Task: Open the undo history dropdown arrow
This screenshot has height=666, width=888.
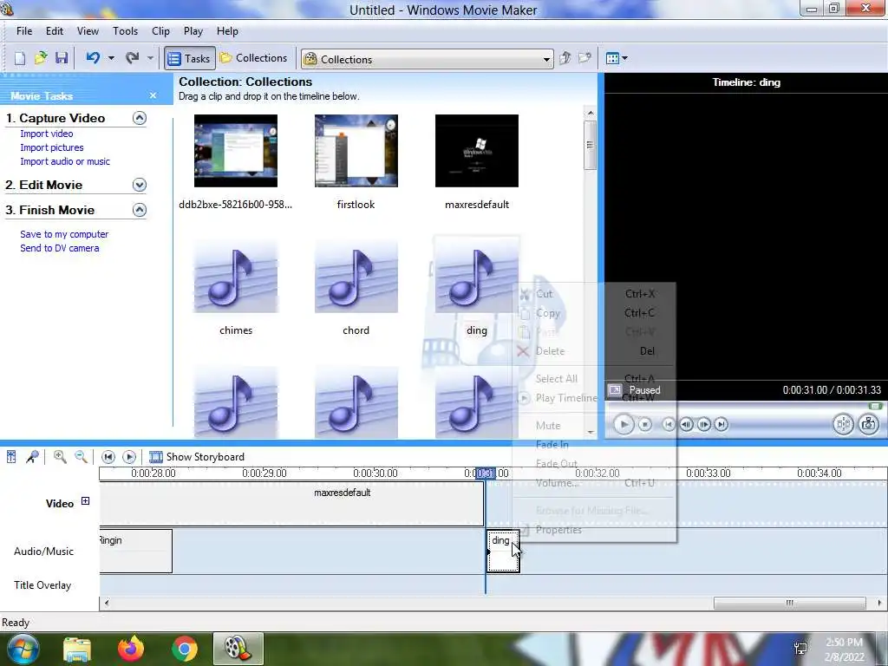Action: [x=111, y=58]
